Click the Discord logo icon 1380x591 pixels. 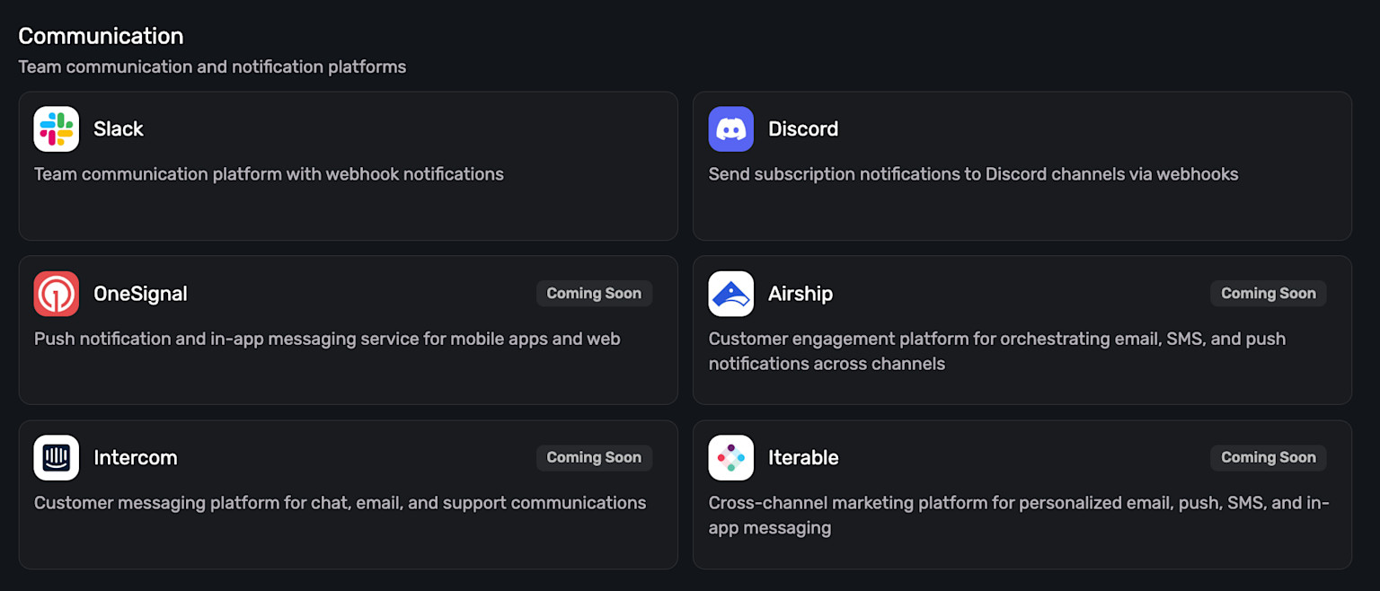point(731,129)
